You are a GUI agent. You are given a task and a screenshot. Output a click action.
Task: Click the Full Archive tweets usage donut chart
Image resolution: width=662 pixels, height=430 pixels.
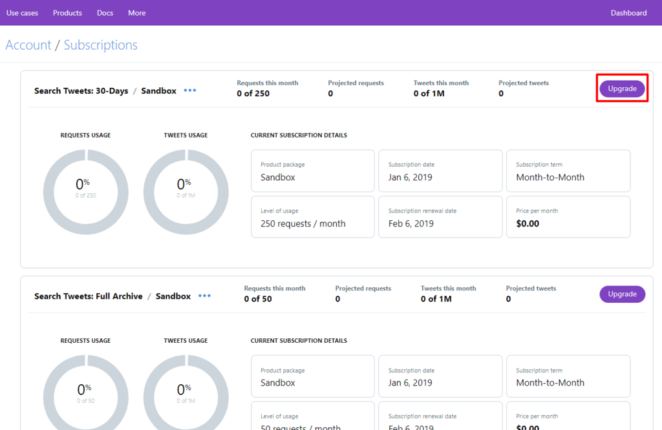click(186, 393)
